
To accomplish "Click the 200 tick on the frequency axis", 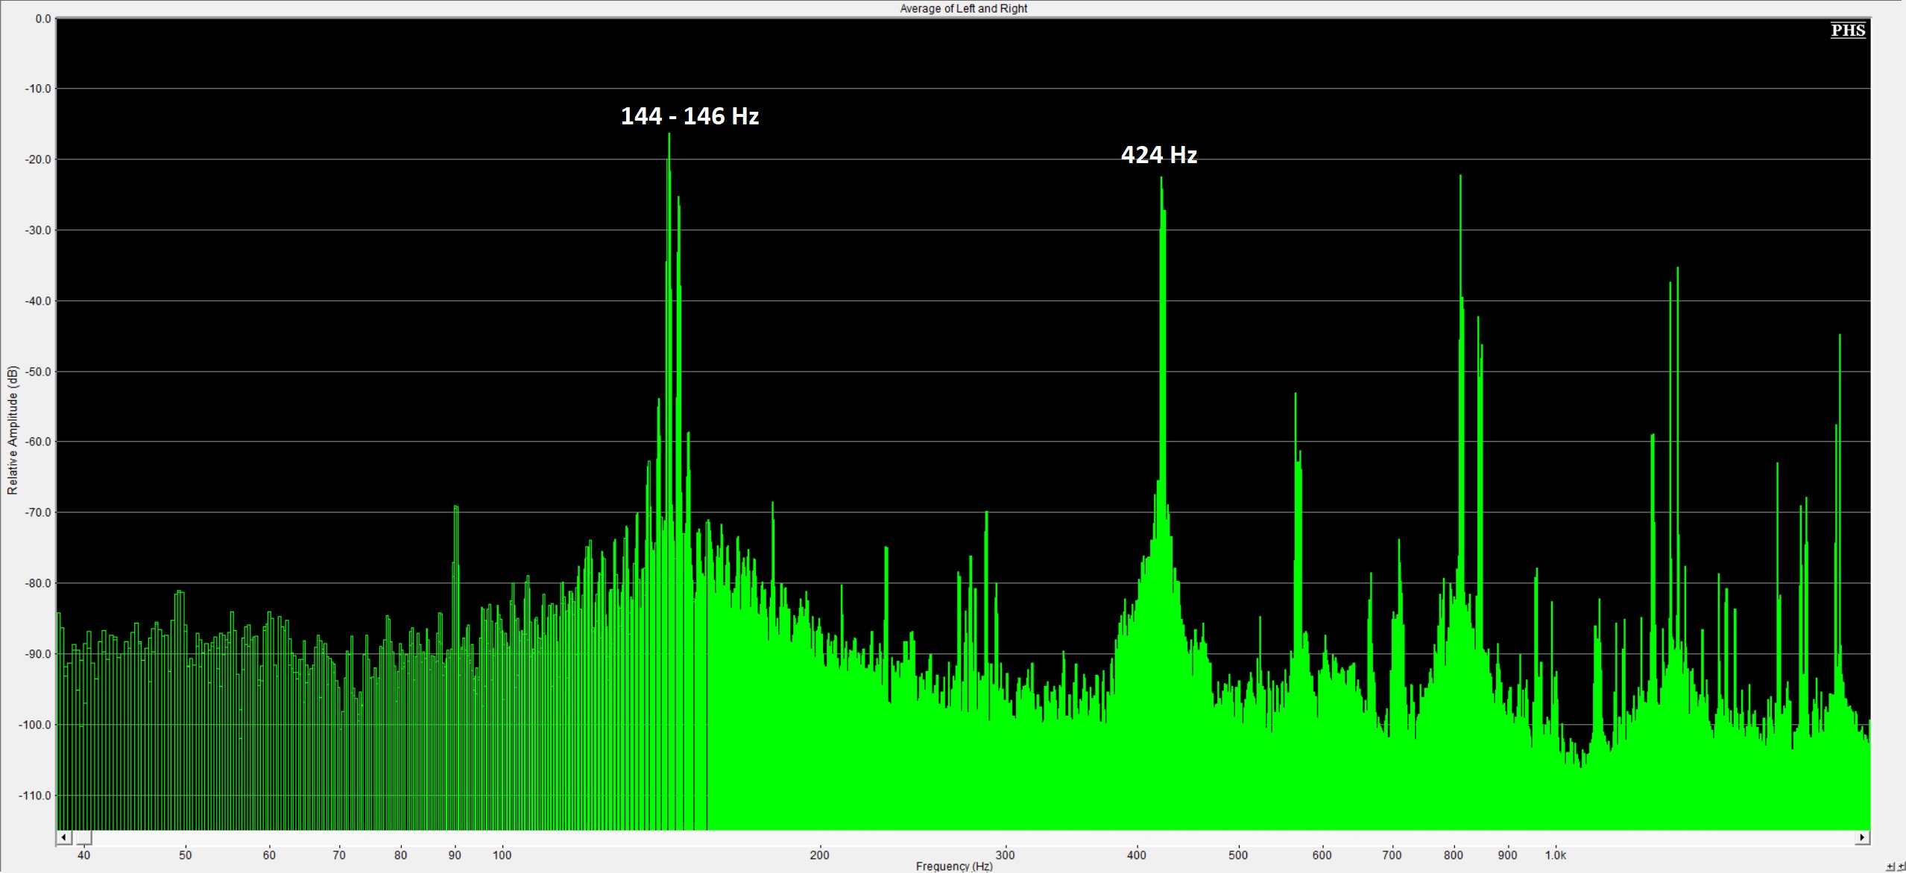I will 819,855.
